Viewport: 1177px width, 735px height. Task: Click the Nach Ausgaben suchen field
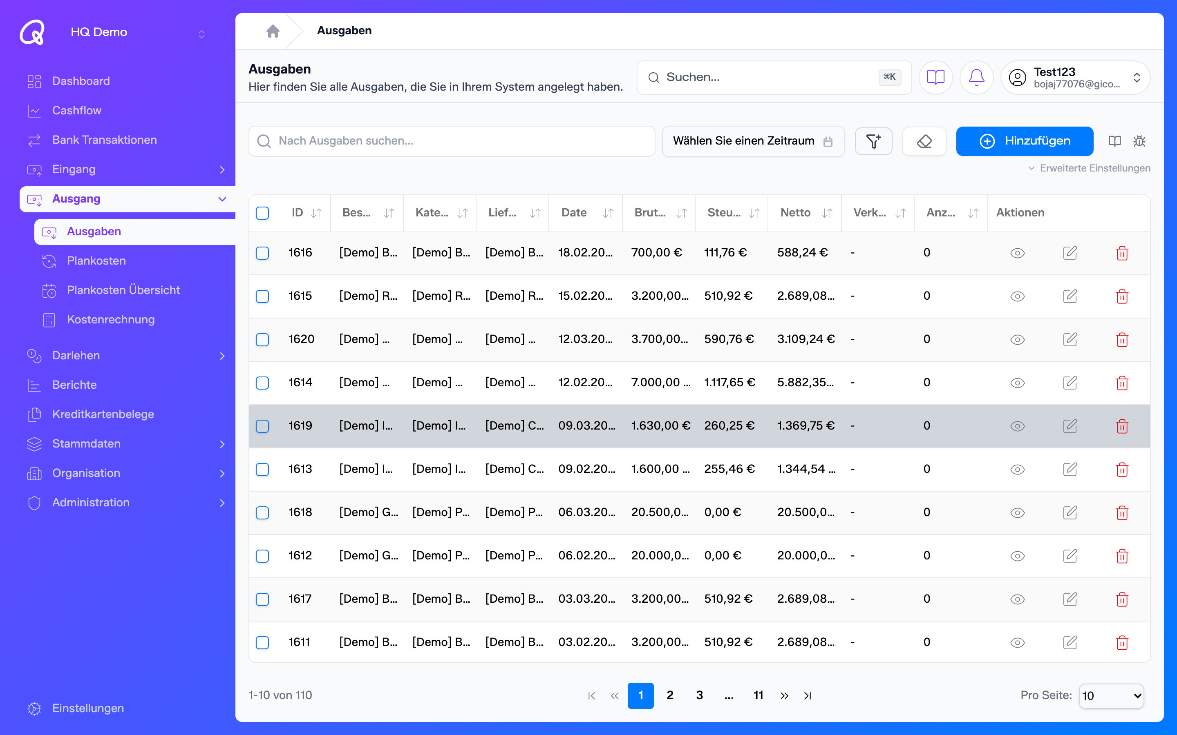(x=452, y=141)
